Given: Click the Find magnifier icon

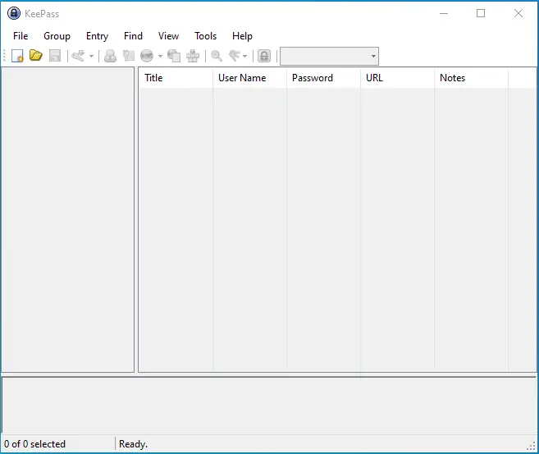Looking at the screenshot, I should pyautogui.click(x=217, y=56).
